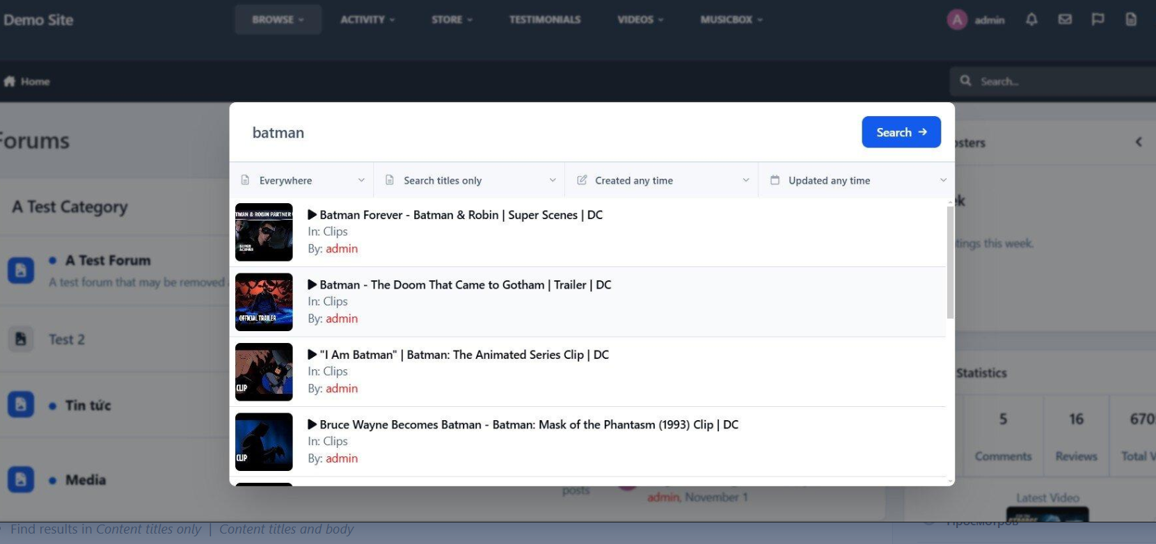This screenshot has height=544, width=1156.
Task: Open the Test 2 forum link
Action: [x=67, y=339]
